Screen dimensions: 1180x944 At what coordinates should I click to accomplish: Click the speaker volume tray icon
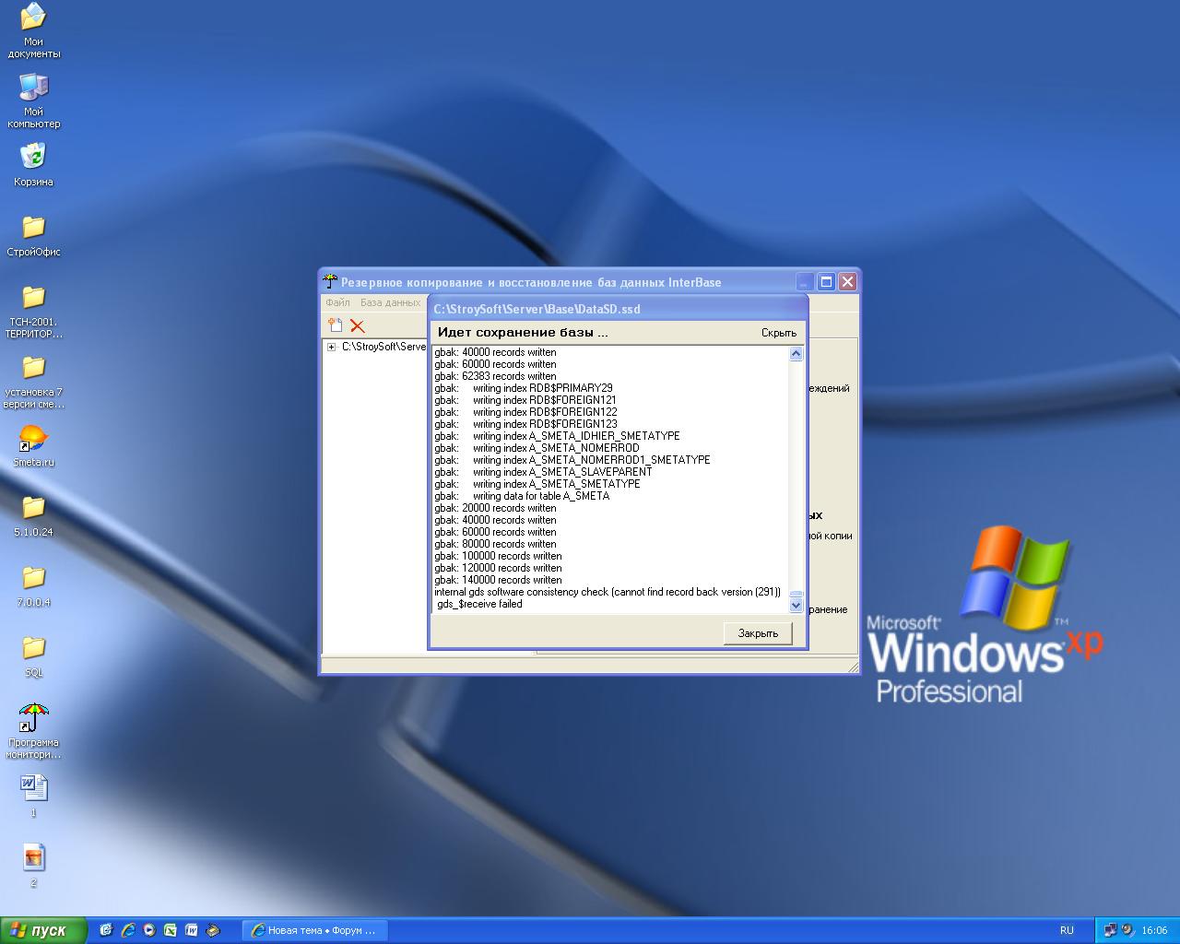pyautogui.click(x=1127, y=930)
